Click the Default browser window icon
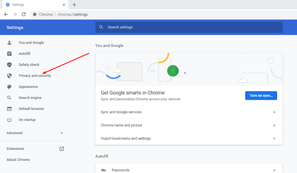Image resolution: width=297 pixels, height=173 pixels. tap(9, 109)
